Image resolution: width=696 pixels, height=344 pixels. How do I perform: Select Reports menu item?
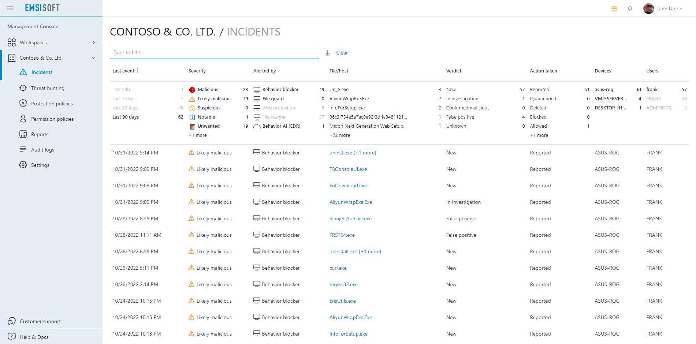pos(40,134)
